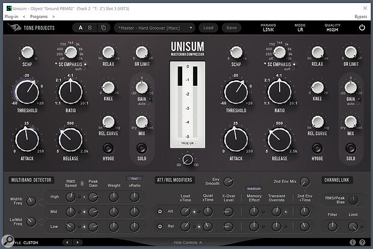The image size is (373, 249).
Task: Click the Rel row X-Over Level knob
Action: point(229,227)
